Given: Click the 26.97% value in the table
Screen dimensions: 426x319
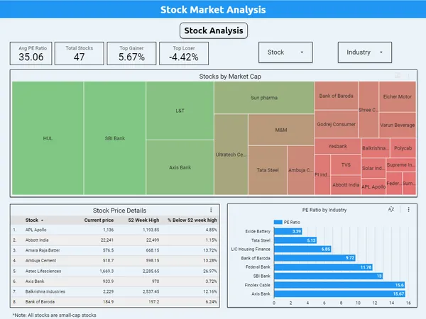Looking at the screenshot, I should coord(210,271).
